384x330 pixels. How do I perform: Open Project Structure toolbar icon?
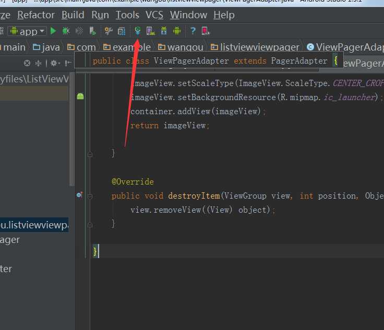tap(122, 31)
